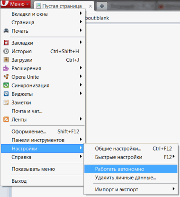Expand Быстрые настройки submenu
This screenshot has height=197, width=180.
pos(131,157)
